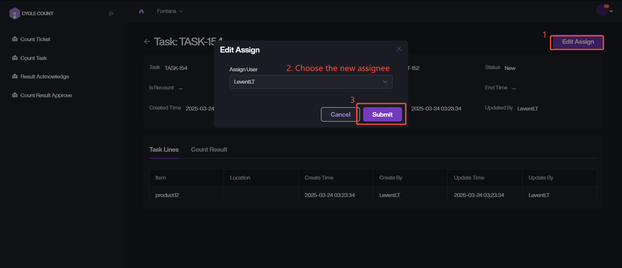Screen dimensions: 622x268
Task: Open Count Result Approve menu item
Action: 46,95
